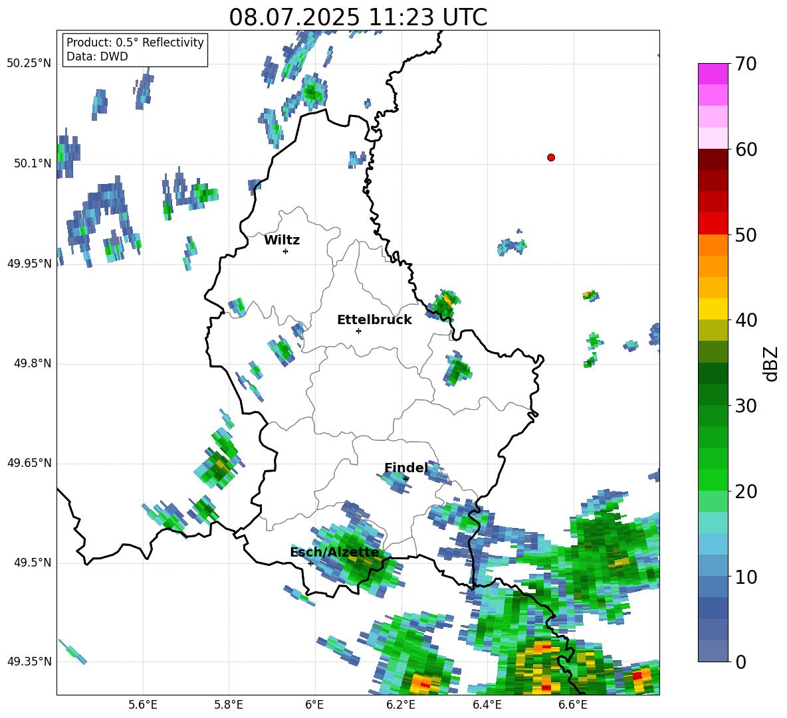This screenshot has height=718, width=787.
Task: Click the 20 colorbar tick label
Action: [x=745, y=492]
